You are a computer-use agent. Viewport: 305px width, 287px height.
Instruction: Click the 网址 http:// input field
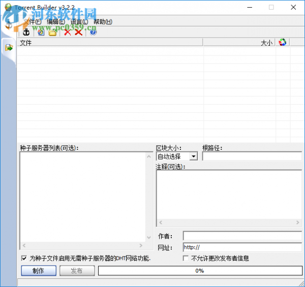click(x=242, y=247)
